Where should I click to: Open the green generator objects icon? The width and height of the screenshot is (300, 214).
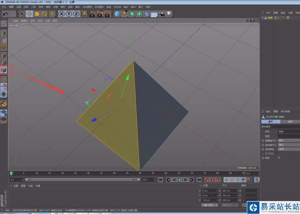[x=132, y=14]
